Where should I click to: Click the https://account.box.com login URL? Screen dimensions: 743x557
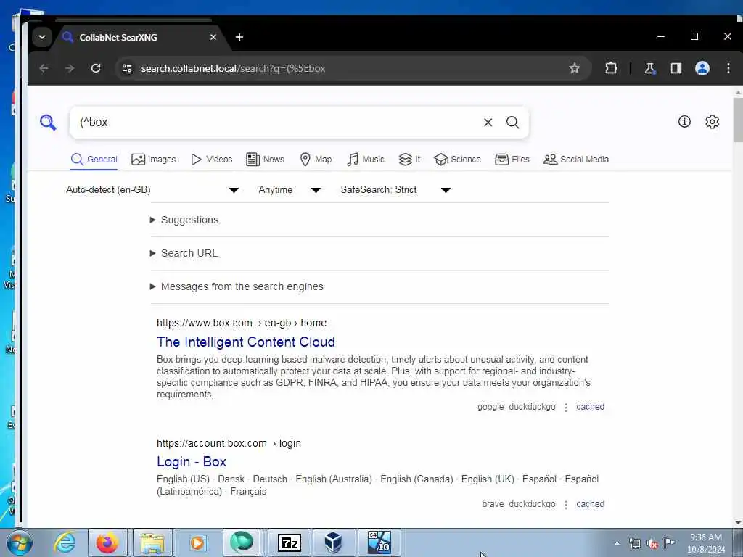pos(229,443)
